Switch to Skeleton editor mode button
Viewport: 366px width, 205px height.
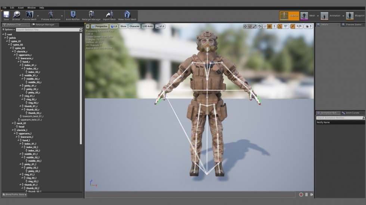coord(289,16)
